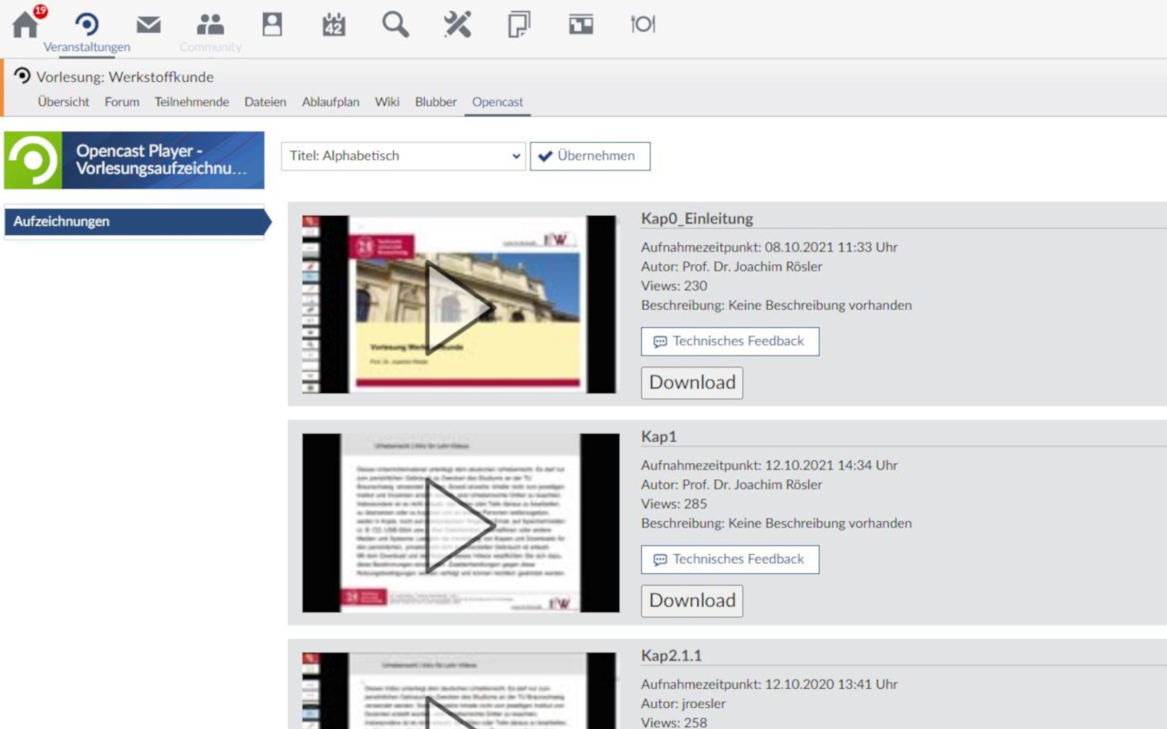Click the text Views: 258

(674, 723)
